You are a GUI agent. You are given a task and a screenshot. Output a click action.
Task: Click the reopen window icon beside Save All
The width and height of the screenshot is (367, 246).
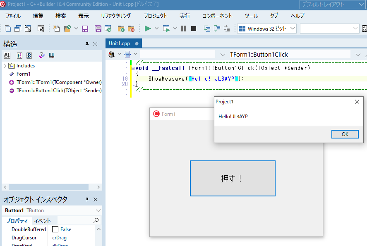tap(108, 29)
